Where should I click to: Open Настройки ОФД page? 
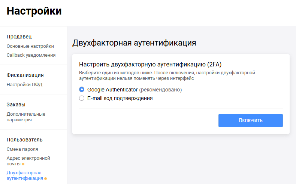25,85
